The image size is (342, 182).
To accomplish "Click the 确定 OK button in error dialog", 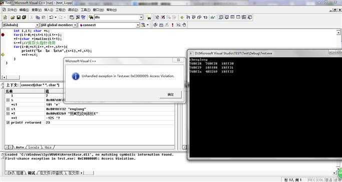I will tap(171, 94).
